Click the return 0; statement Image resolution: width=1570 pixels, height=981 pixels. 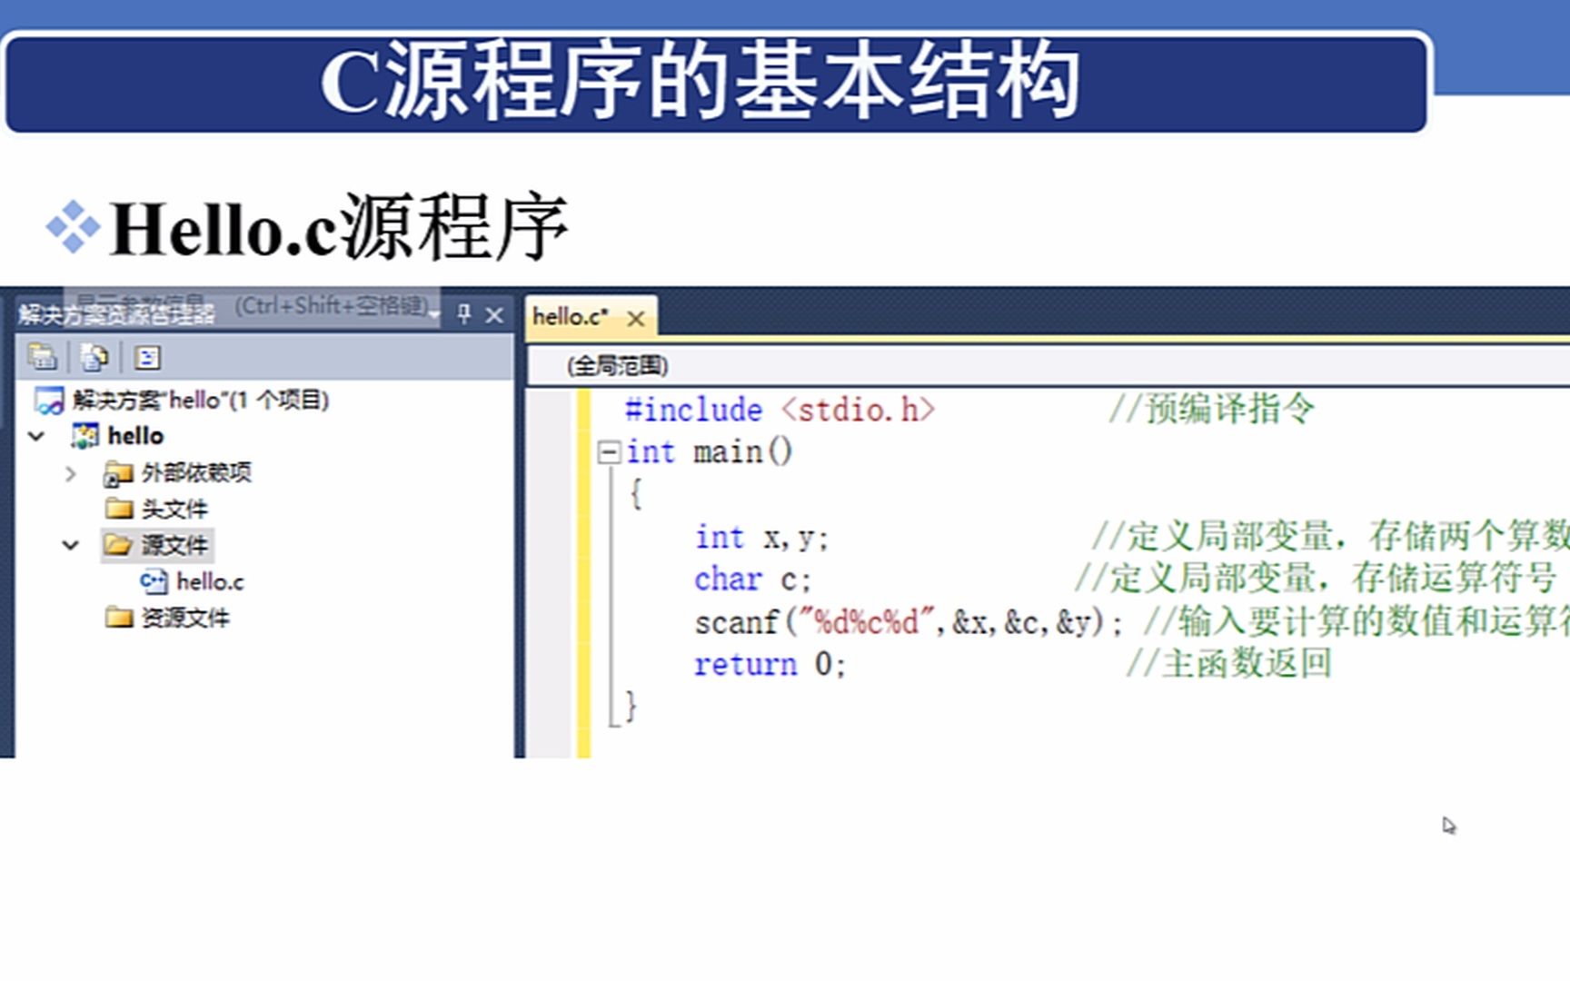pos(770,664)
